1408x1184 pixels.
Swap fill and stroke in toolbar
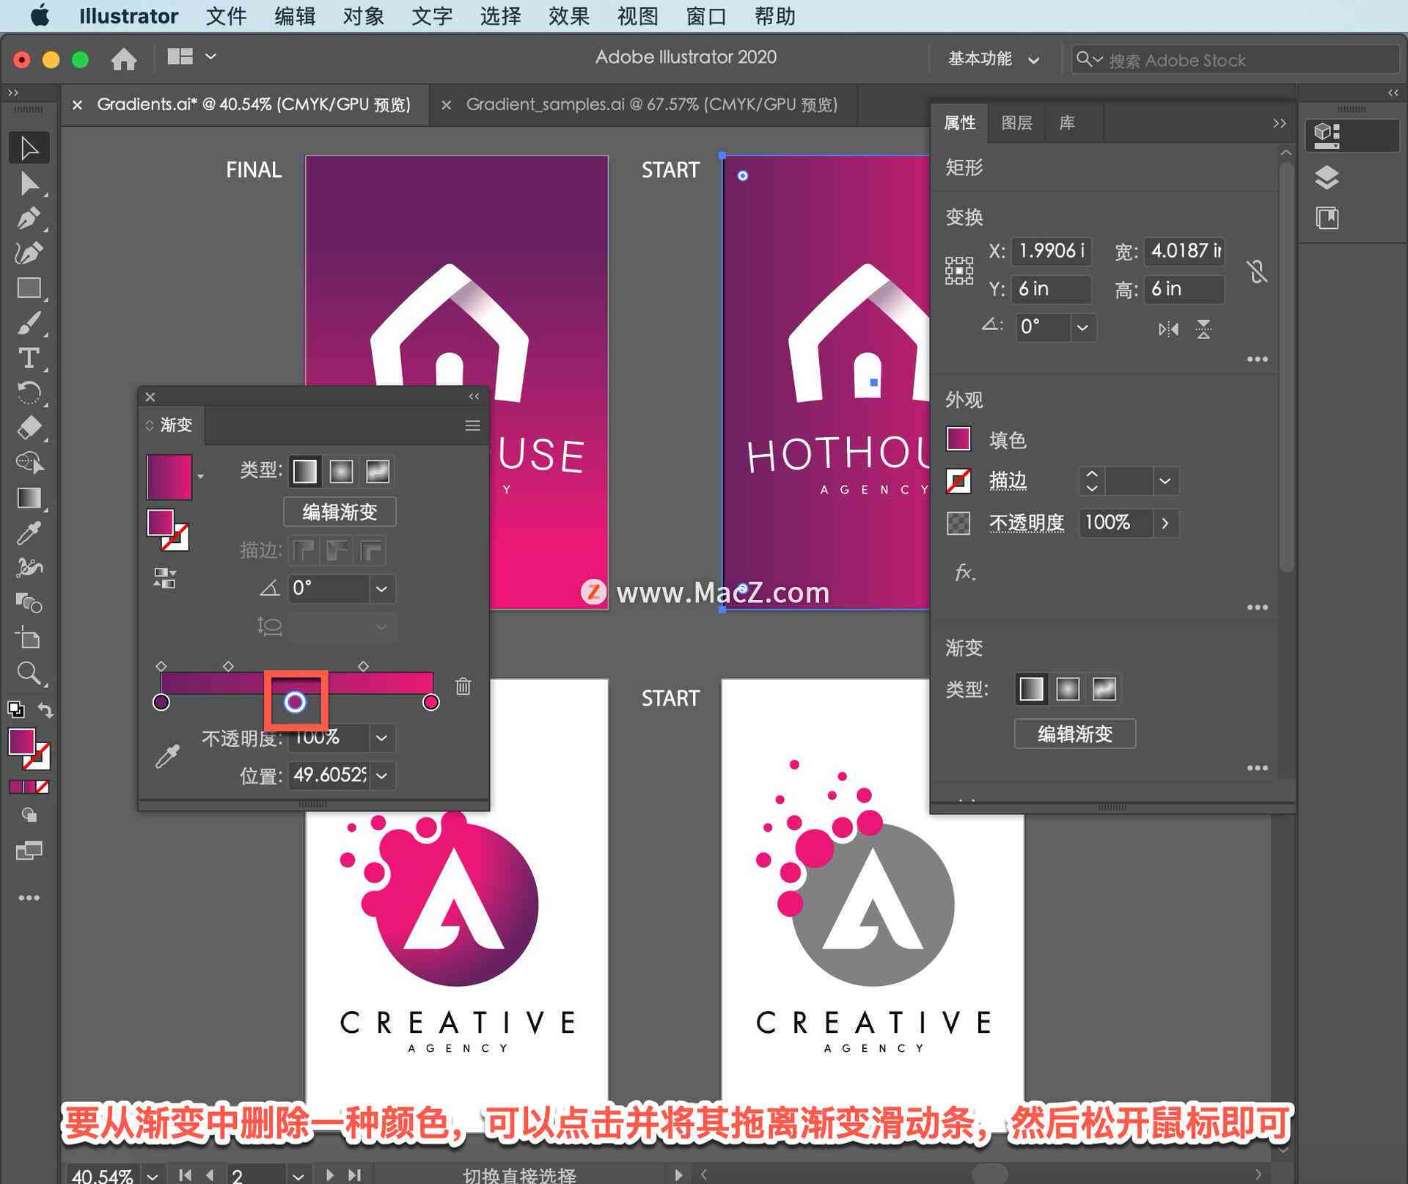45,710
